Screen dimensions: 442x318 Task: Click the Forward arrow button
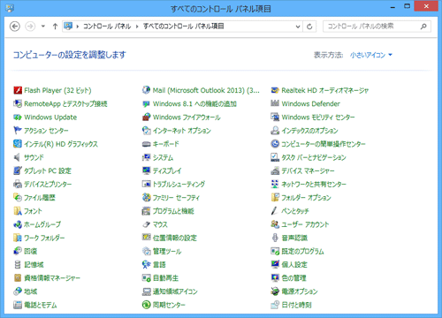(x=30, y=26)
